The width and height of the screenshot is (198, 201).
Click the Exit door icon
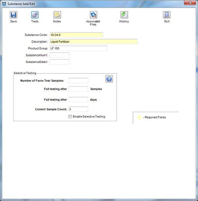click(x=167, y=15)
